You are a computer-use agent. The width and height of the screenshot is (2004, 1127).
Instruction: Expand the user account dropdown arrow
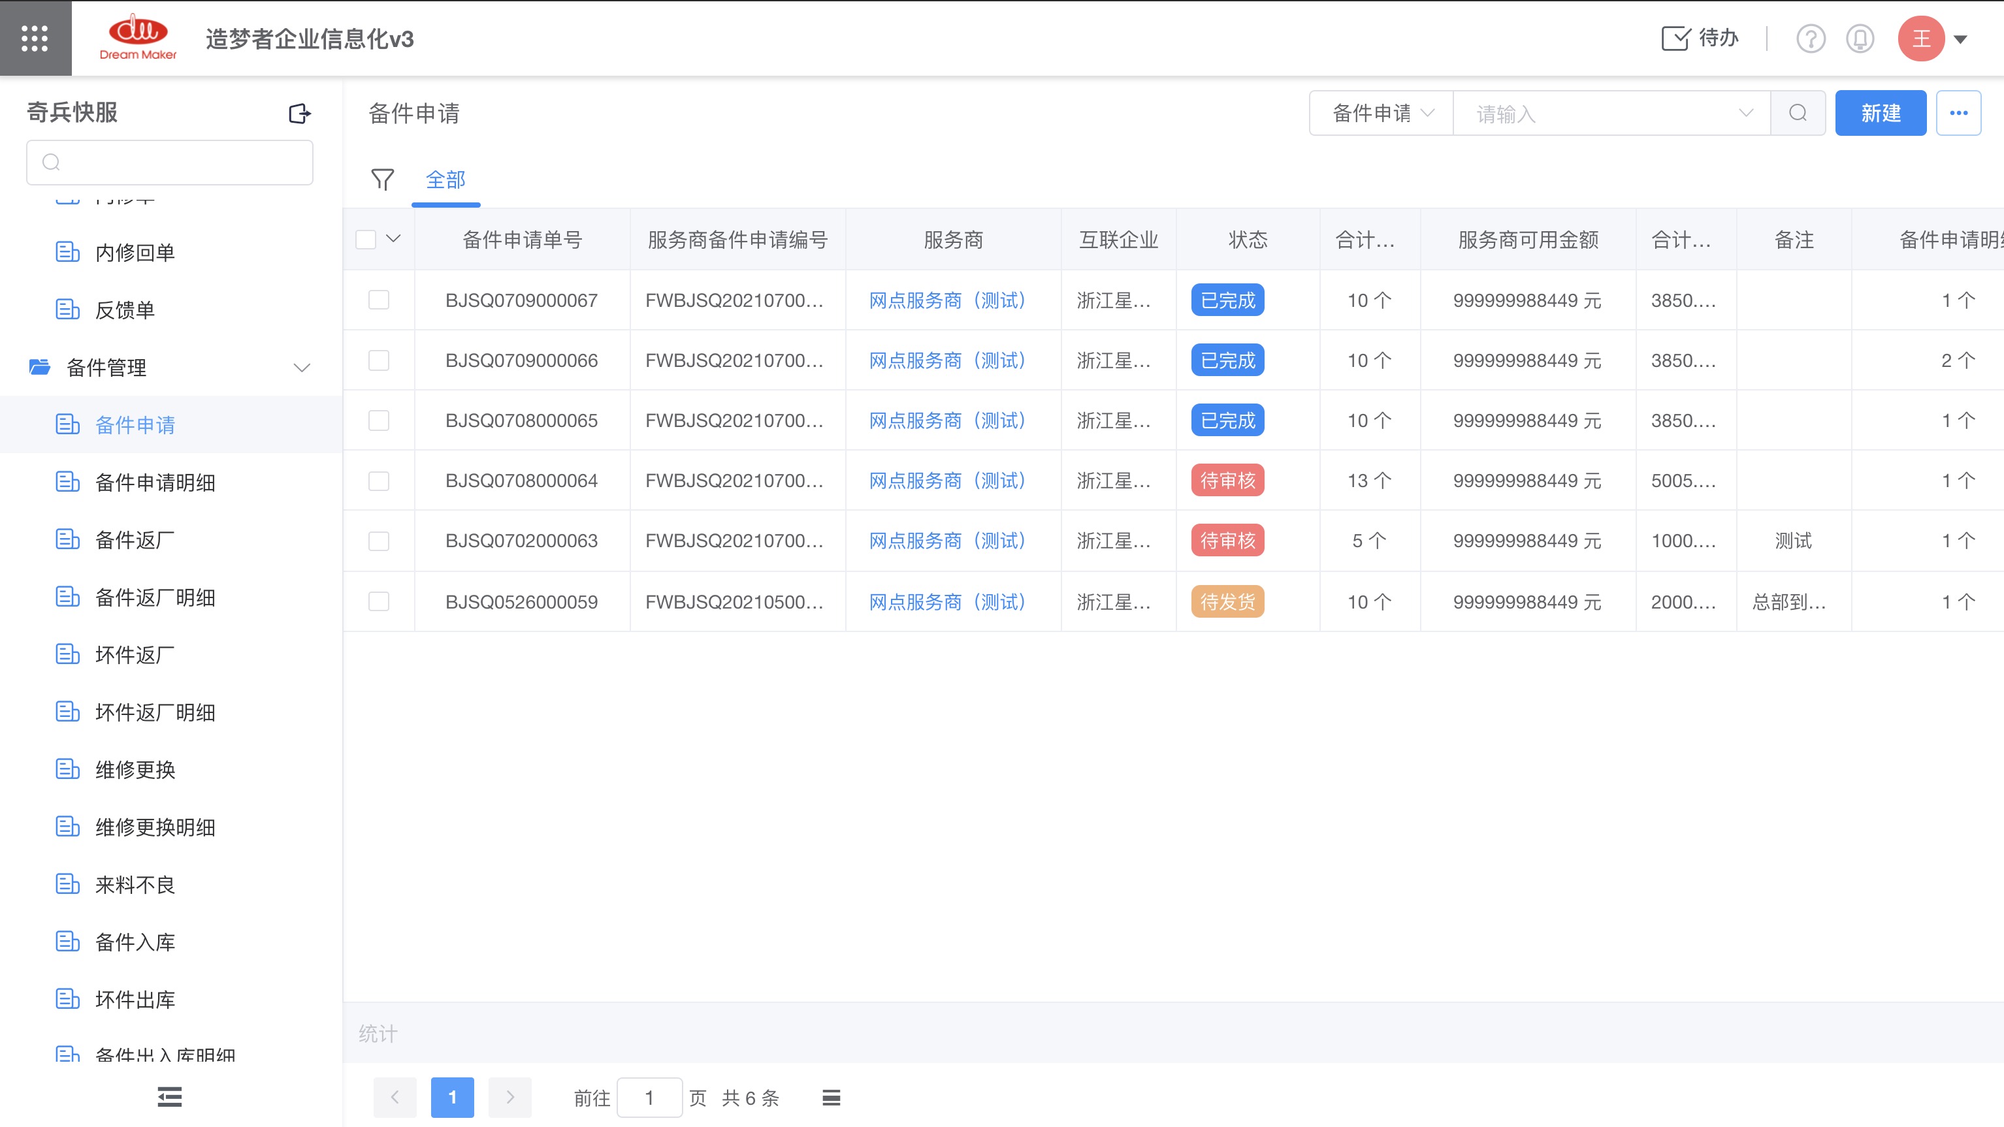(1960, 39)
